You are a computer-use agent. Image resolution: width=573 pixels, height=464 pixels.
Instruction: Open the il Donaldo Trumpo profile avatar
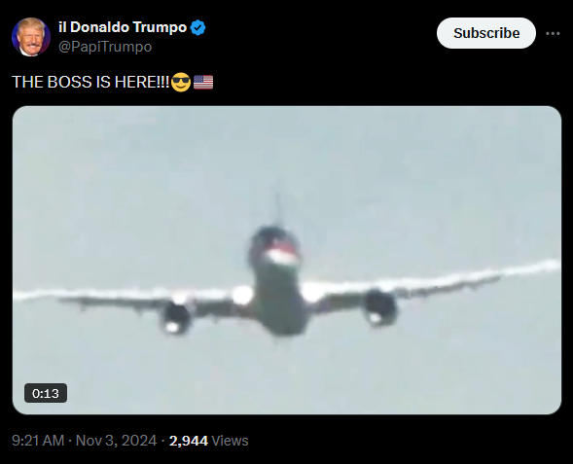[31, 37]
